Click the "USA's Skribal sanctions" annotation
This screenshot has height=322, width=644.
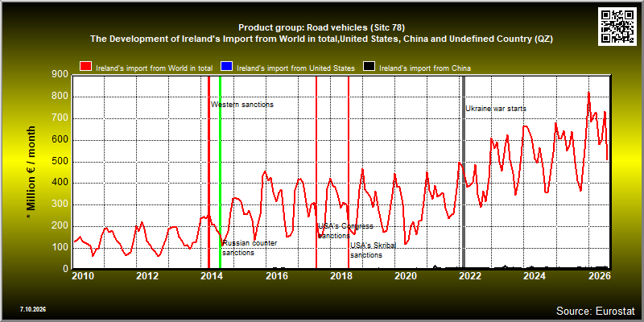373,250
